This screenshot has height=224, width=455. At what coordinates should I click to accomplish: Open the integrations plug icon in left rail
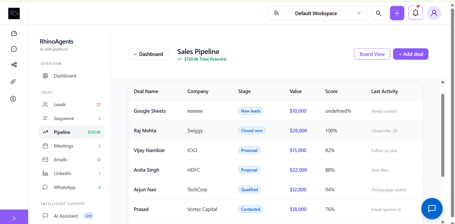pyautogui.click(x=13, y=82)
